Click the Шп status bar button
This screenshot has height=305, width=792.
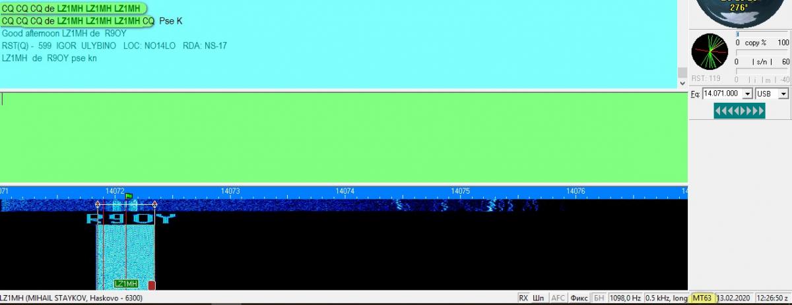click(x=539, y=298)
